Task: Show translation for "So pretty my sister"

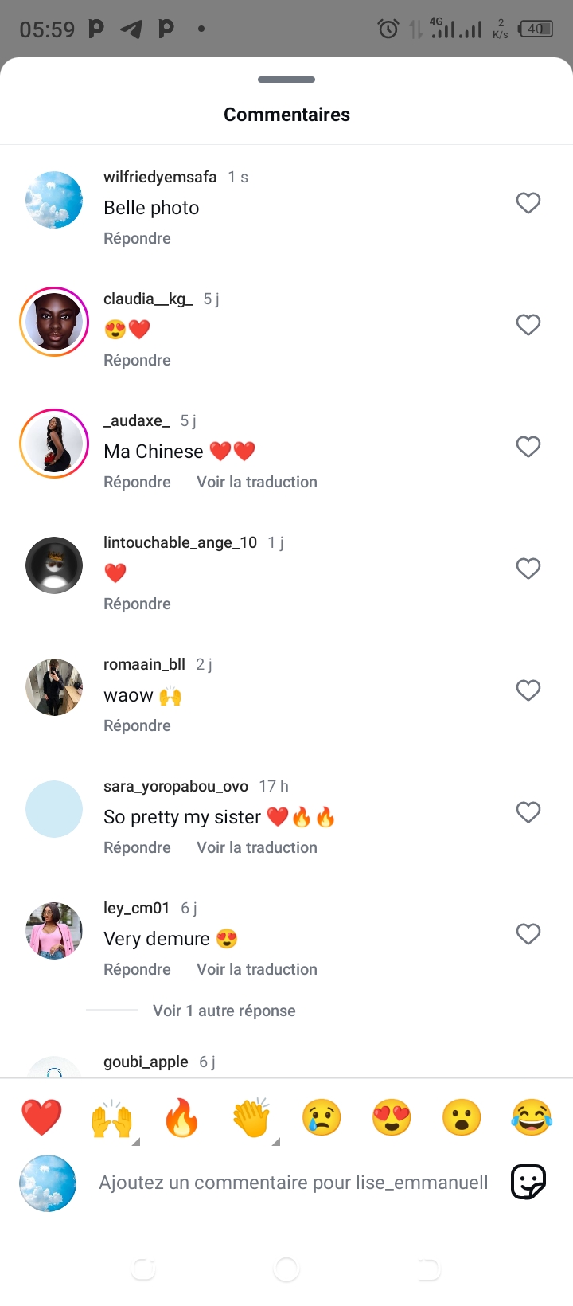Action: coord(257,847)
